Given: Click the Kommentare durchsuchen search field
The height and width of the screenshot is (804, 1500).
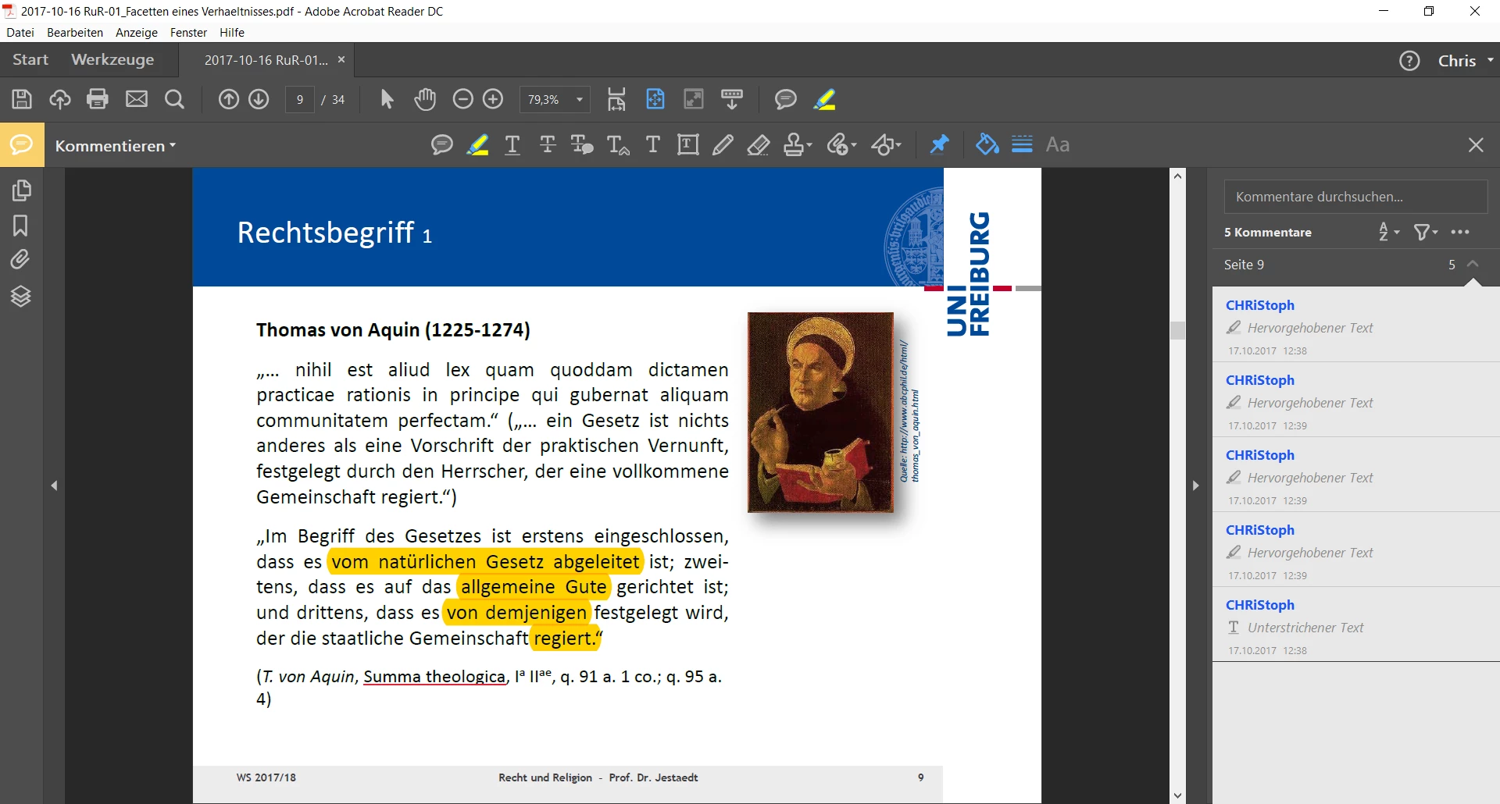Looking at the screenshot, I should pyautogui.click(x=1355, y=197).
